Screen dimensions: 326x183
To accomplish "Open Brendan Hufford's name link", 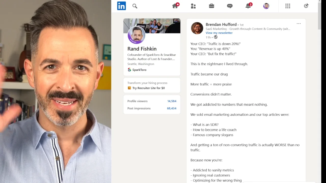I will 221,24.
